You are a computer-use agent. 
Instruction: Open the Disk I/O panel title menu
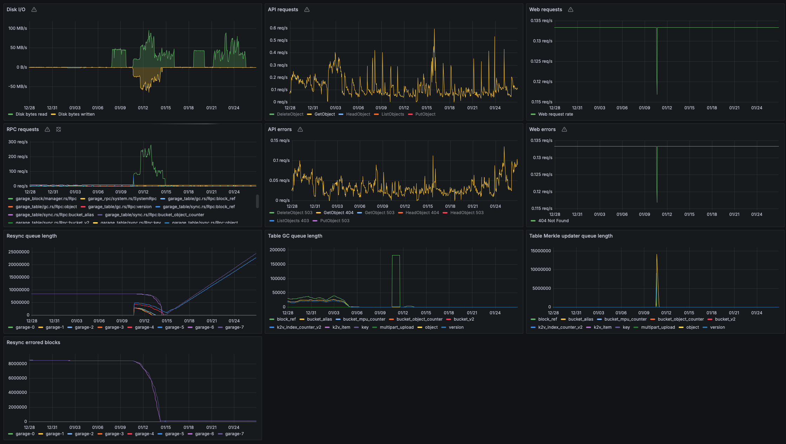click(x=16, y=9)
